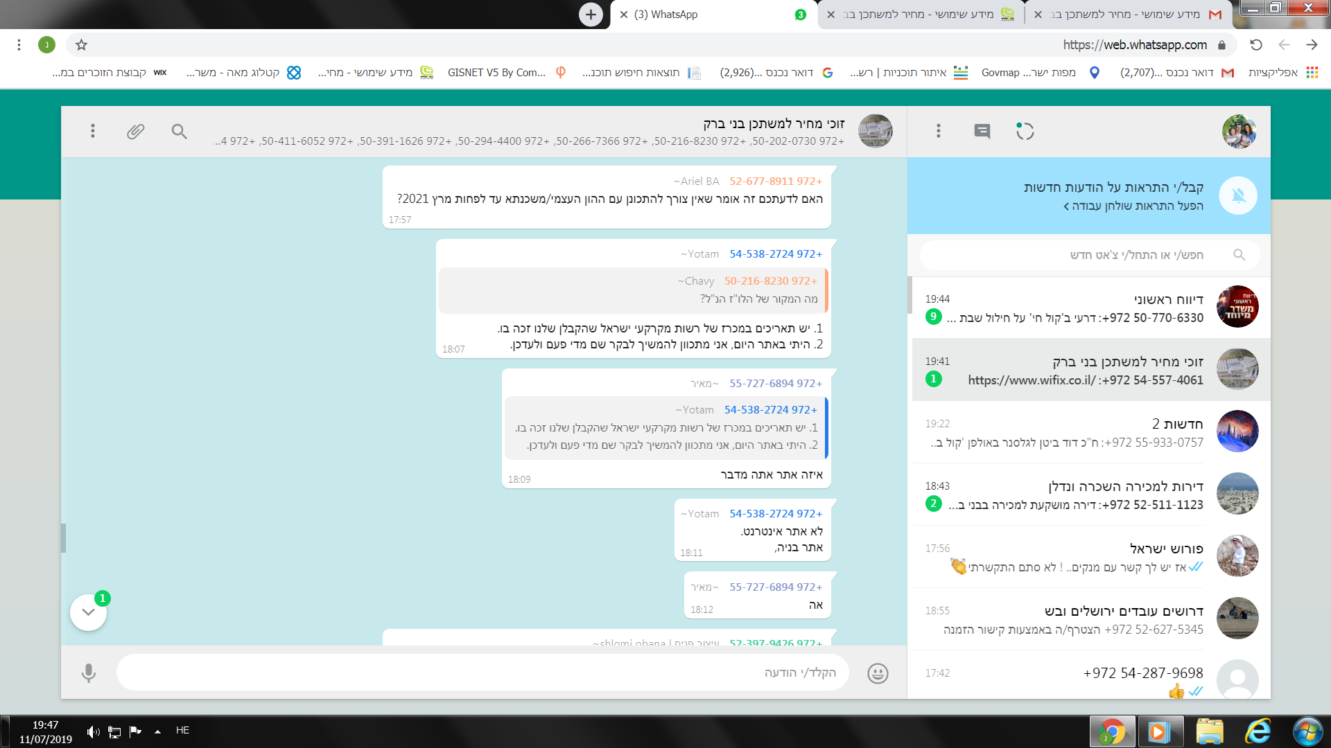Click the quoted Chavy message reply
Image resolution: width=1331 pixels, height=748 pixels.
(632, 290)
